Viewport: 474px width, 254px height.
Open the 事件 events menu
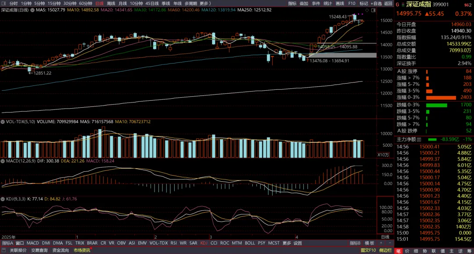316,4
